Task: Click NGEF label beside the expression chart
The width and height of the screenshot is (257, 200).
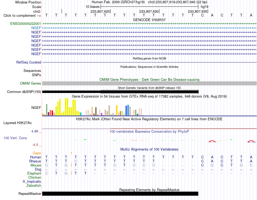Action: pyautogui.click(x=36, y=108)
